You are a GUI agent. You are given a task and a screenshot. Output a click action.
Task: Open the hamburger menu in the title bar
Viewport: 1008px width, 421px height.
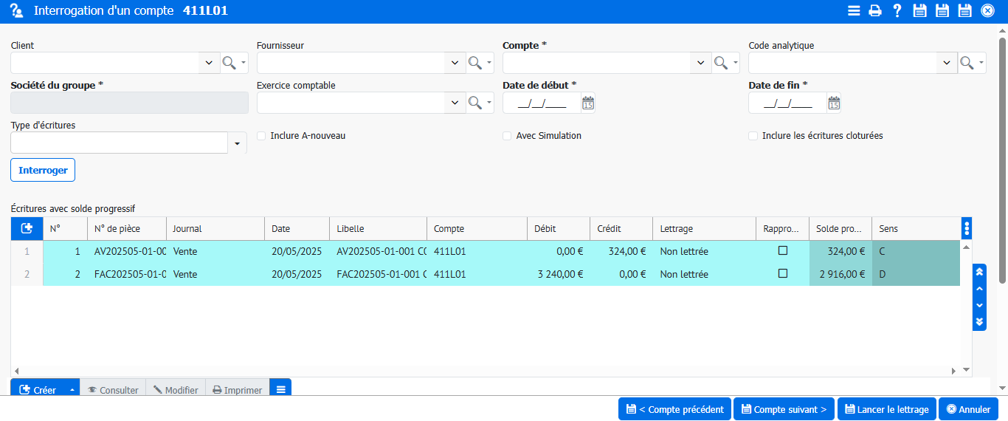[x=854, y=10]
